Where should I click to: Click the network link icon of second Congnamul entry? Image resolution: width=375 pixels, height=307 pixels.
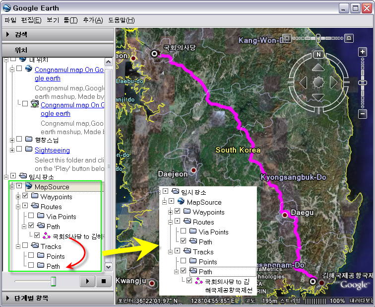click(35, 104)
